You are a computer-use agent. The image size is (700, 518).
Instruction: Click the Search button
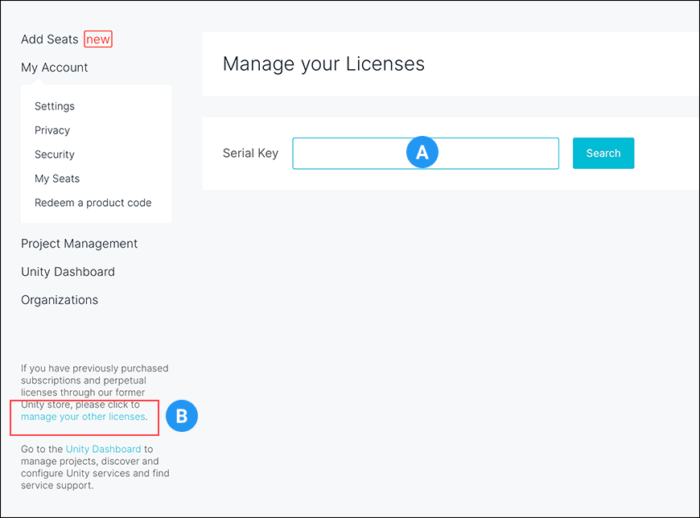point(603,152)
